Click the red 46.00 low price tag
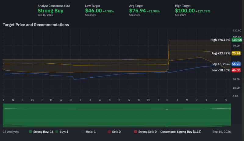 click(x=236, y=70)
